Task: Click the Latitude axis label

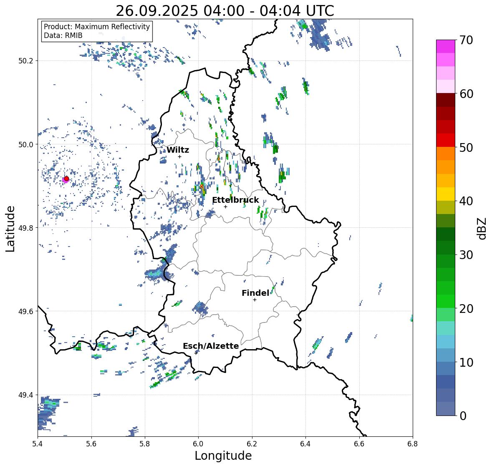Action: (10, 229)
